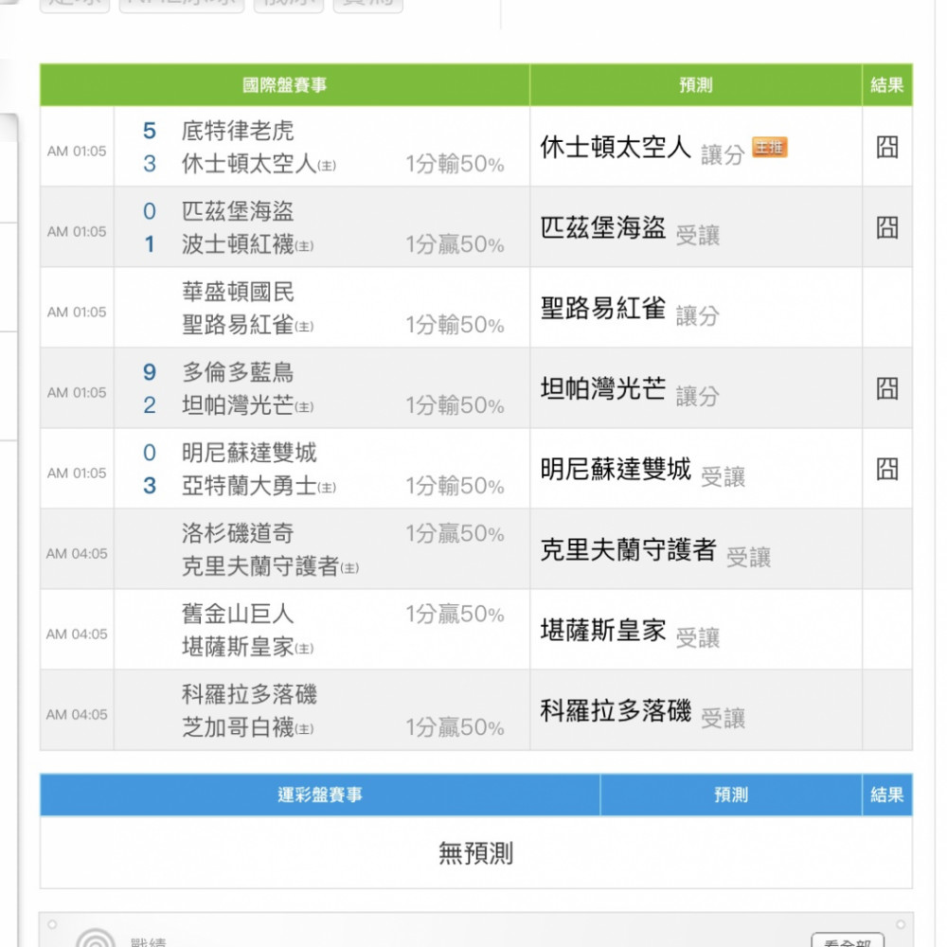This screenshot has width=947, height=947.
Task: Click the 囧 result icon for 休士頓太空人
Action: coord(886,147)
